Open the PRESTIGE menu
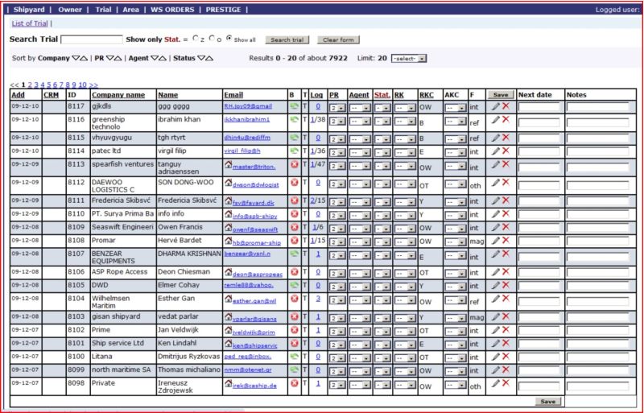 tap(223, 10)
